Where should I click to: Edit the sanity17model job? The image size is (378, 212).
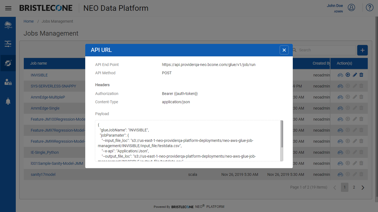point(355,174)
